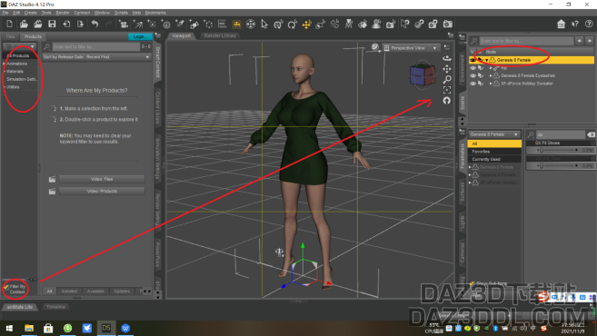Click Scene pane filter text field
Screen dimensions: 597x336
[526, 41]
